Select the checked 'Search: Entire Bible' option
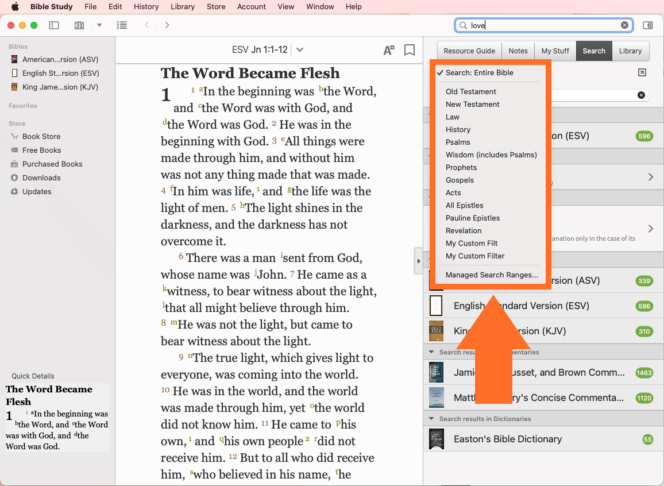Viewport: 664px width, 486px height. [x=479, y=73]
